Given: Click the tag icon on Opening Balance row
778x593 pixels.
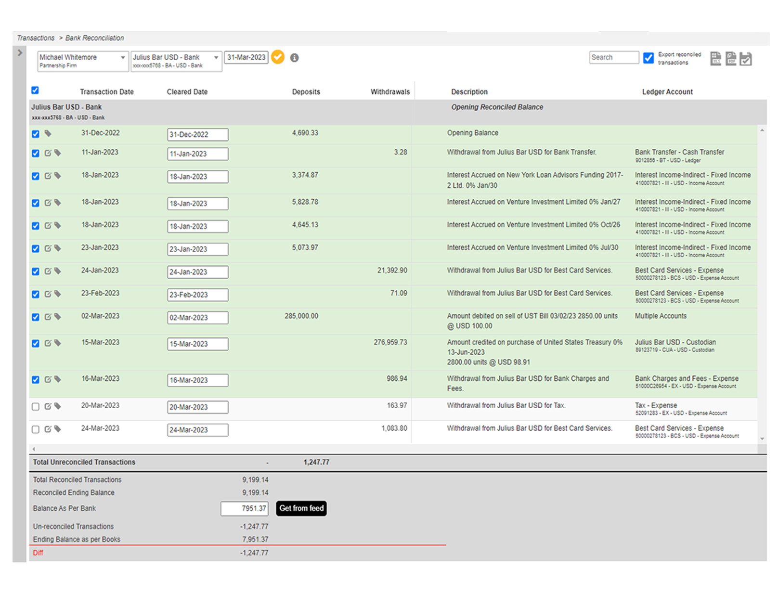Looking at the screenshot, I should pos(48,133).
